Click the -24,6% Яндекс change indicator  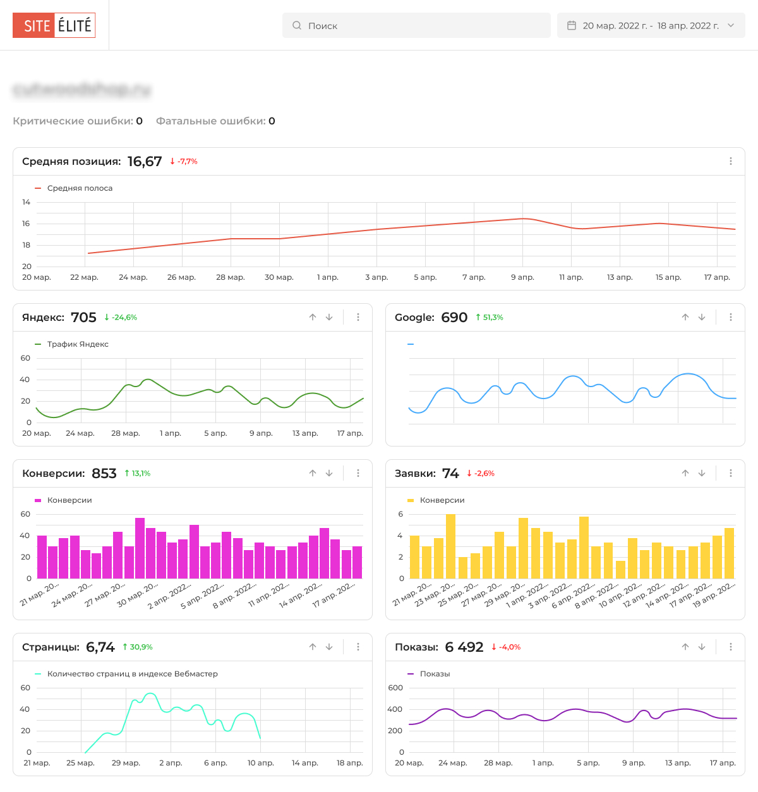[x=121, y=318]
